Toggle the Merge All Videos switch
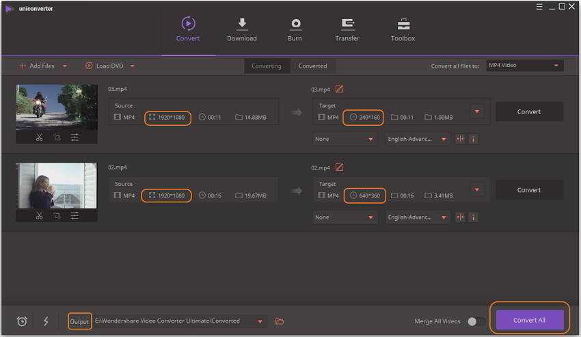Screen dimensions: 581x337 [x=476, y=321]
